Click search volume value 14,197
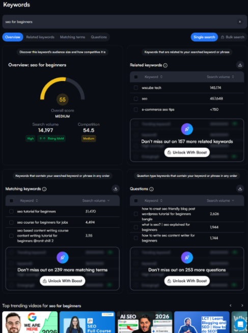This screenshot has width=248, height=333. tap(46, 130)
